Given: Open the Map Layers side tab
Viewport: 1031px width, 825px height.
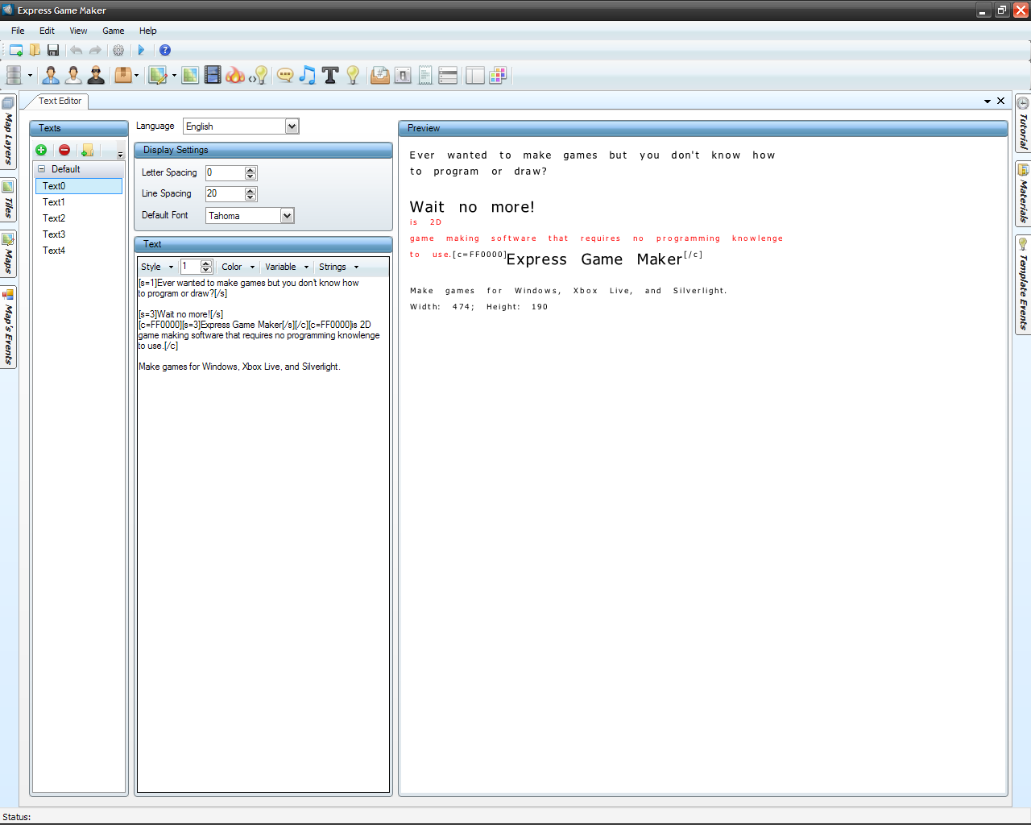Looking at the screenshot, I should [x=8, y=133].
